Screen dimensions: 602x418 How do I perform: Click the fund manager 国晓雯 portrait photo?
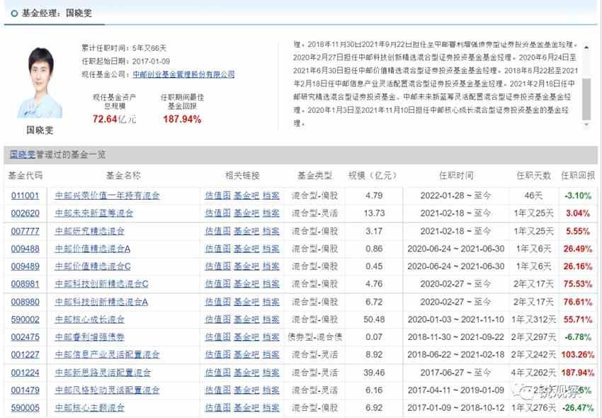40,83
